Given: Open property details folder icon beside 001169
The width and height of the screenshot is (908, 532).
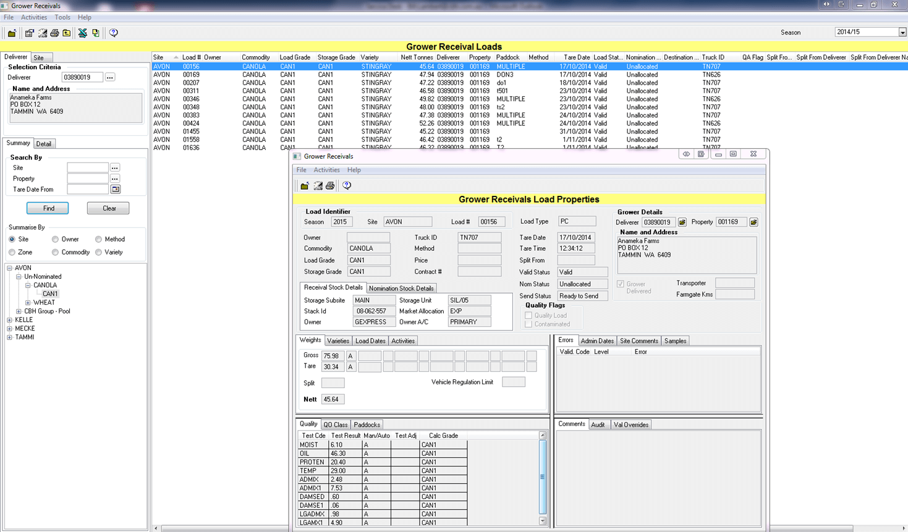Looking at the screenshot, I should (753, 222).
